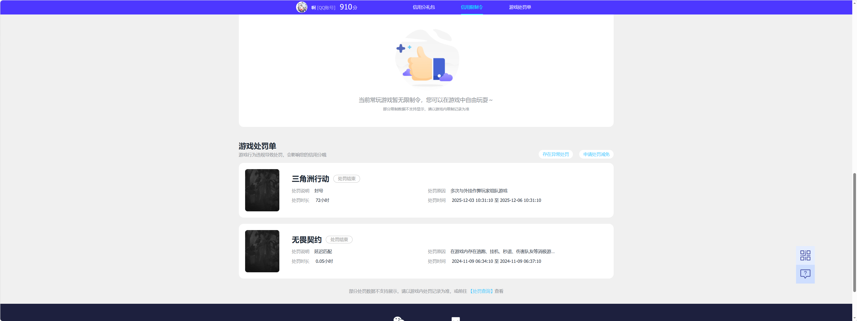Open the 【处罚查询】 link
857x321 pixels.
[x=481, y=291]
